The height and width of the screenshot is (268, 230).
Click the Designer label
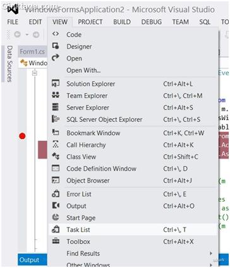(79, 47)
